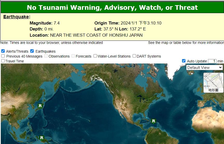Open the Default View dropdown

click(204, 67)
